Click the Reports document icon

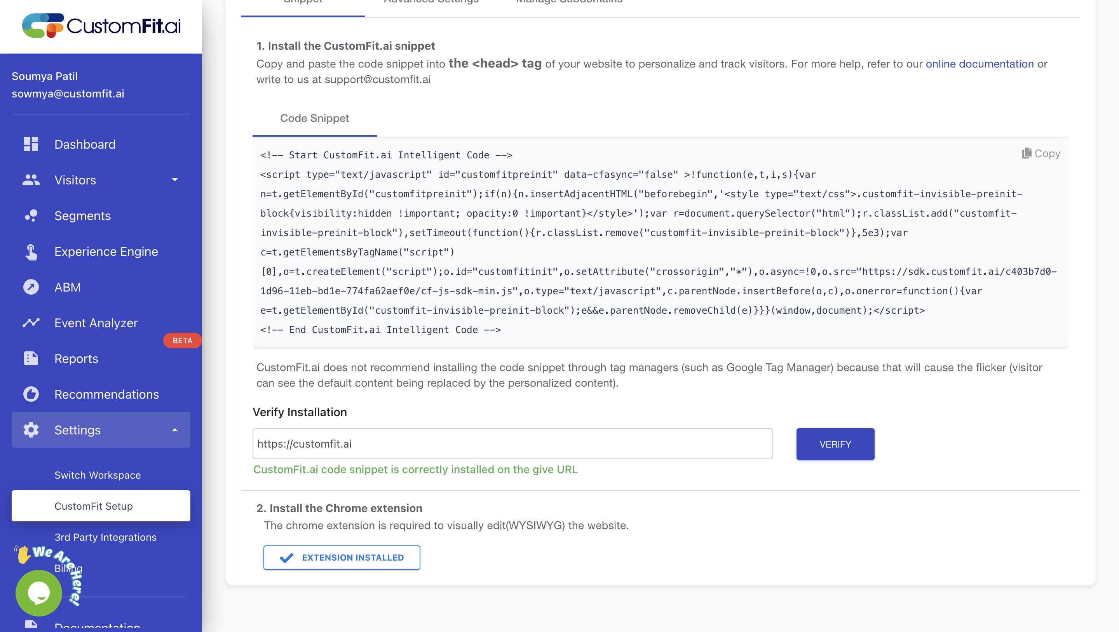click(x=31, y=359)
